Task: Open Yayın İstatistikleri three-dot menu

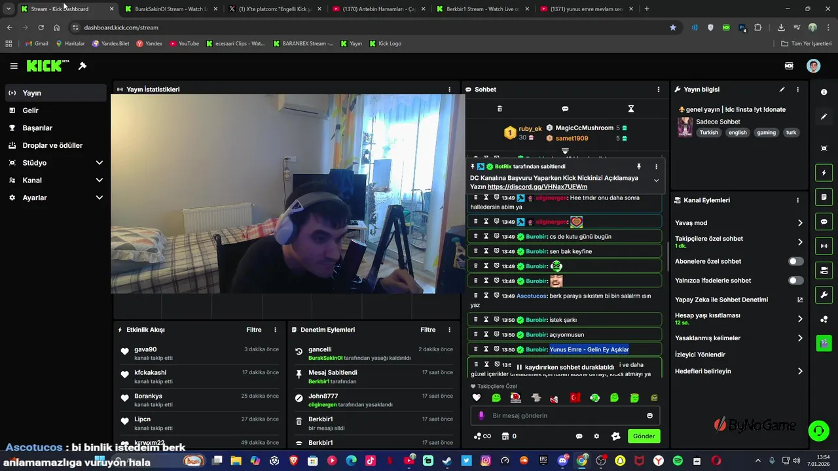Action: pyautogui.click(x=449, y=90)
